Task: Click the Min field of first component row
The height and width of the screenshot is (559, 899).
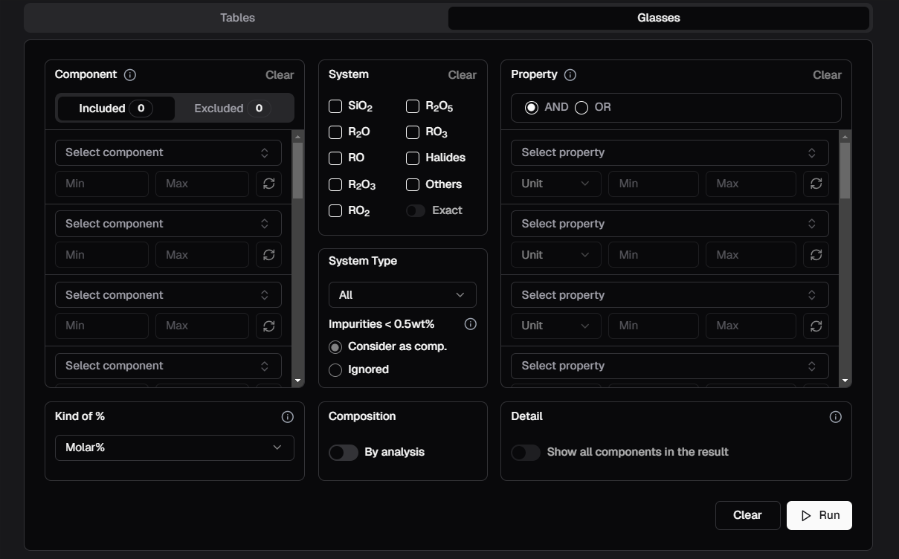Action: (102, 184)
